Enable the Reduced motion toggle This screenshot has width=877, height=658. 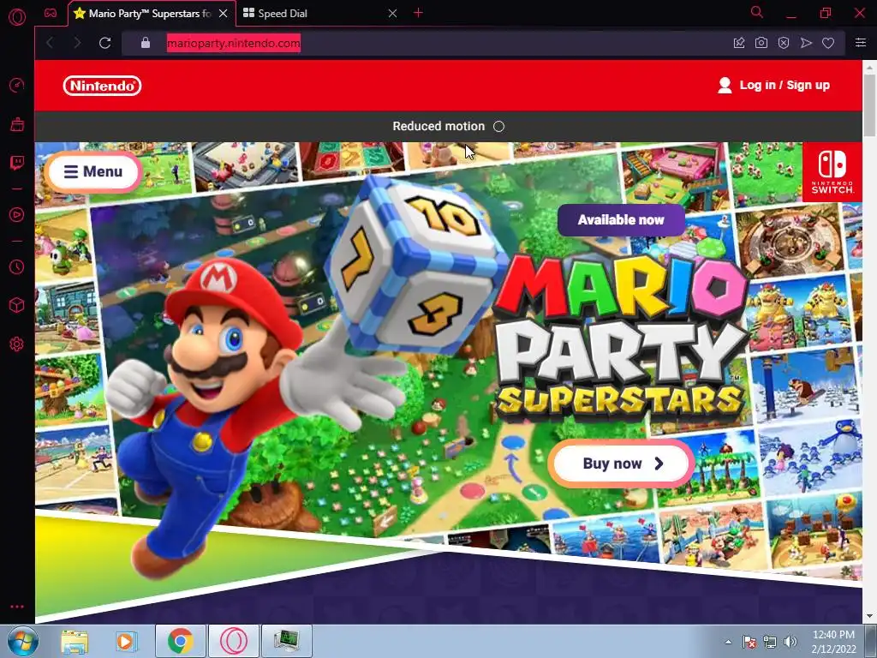coord(499,127)
